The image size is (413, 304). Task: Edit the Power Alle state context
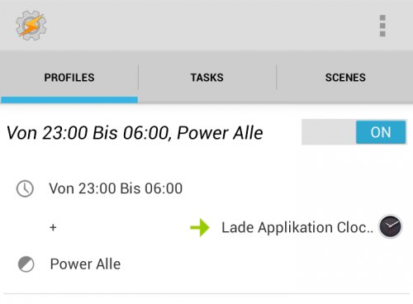tap(85, 264)
